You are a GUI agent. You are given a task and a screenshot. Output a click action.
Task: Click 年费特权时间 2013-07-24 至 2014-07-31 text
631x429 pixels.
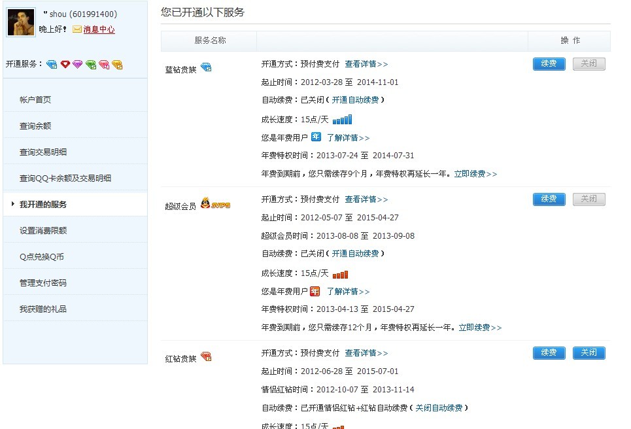click(337, 156)
